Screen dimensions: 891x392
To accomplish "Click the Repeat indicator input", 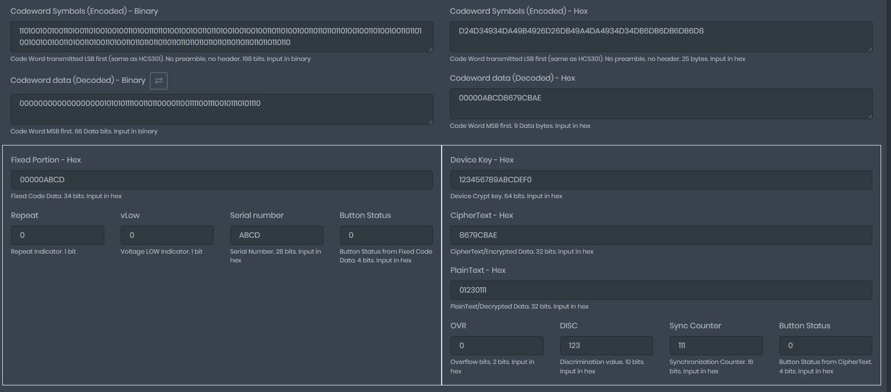I will click(x=57, y=235).
